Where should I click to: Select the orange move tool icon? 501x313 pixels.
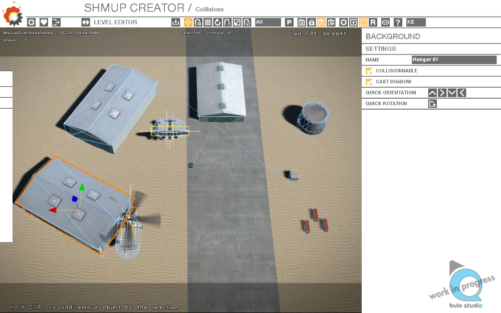tap(188, 22)
